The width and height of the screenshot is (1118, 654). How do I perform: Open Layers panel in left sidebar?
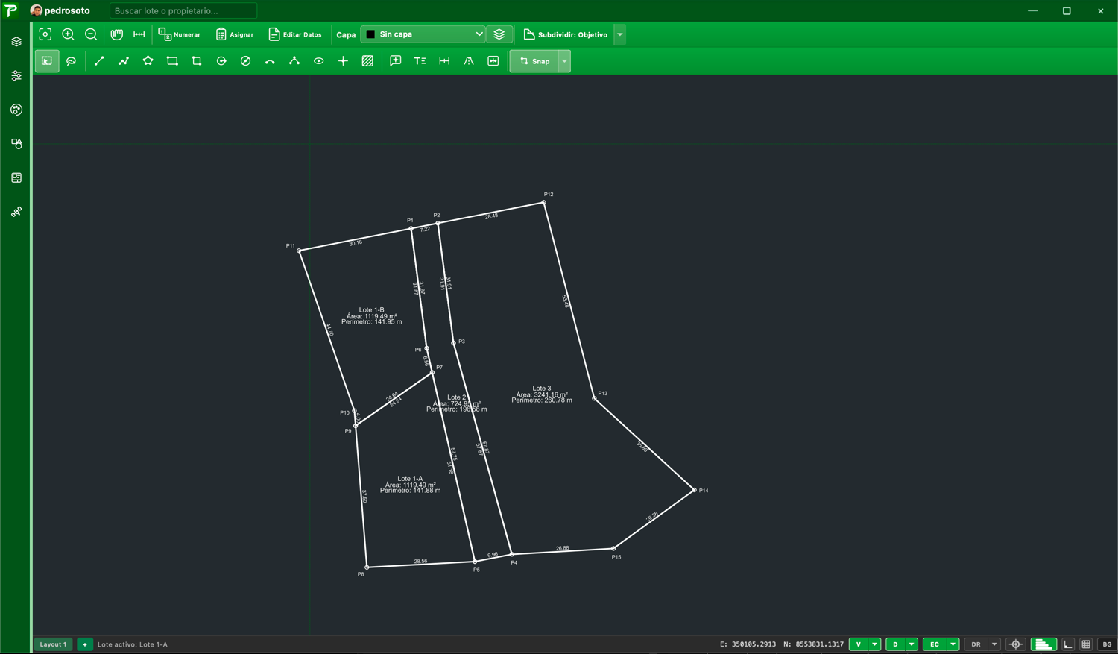click(16, 42)
